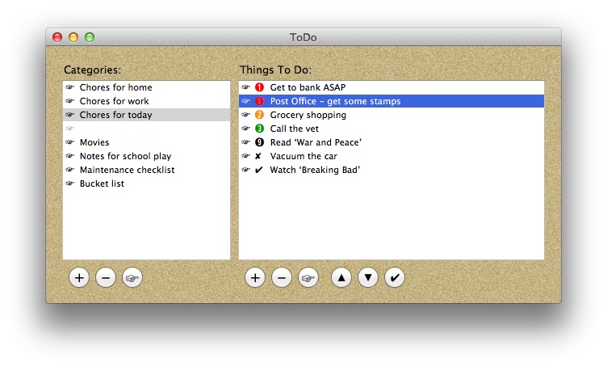
Task: Click the green priority 3 badge for Call the vet
Action: pos(259,129)
